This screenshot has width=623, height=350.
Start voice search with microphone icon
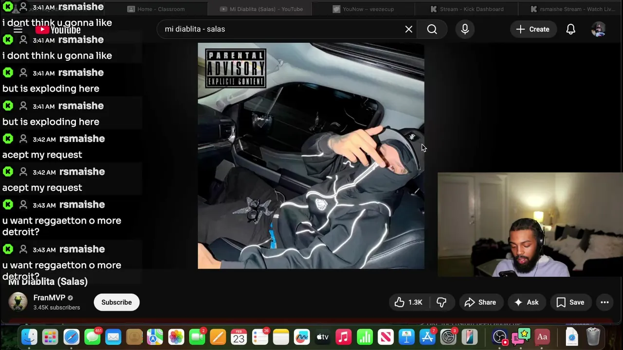point(465,29)
